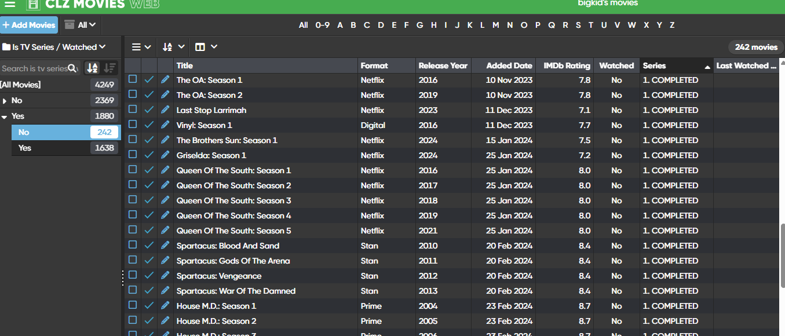The height and width of the screenshot is (336, 785).
Task: Filter movies by letter S
Action: (578, 25)
